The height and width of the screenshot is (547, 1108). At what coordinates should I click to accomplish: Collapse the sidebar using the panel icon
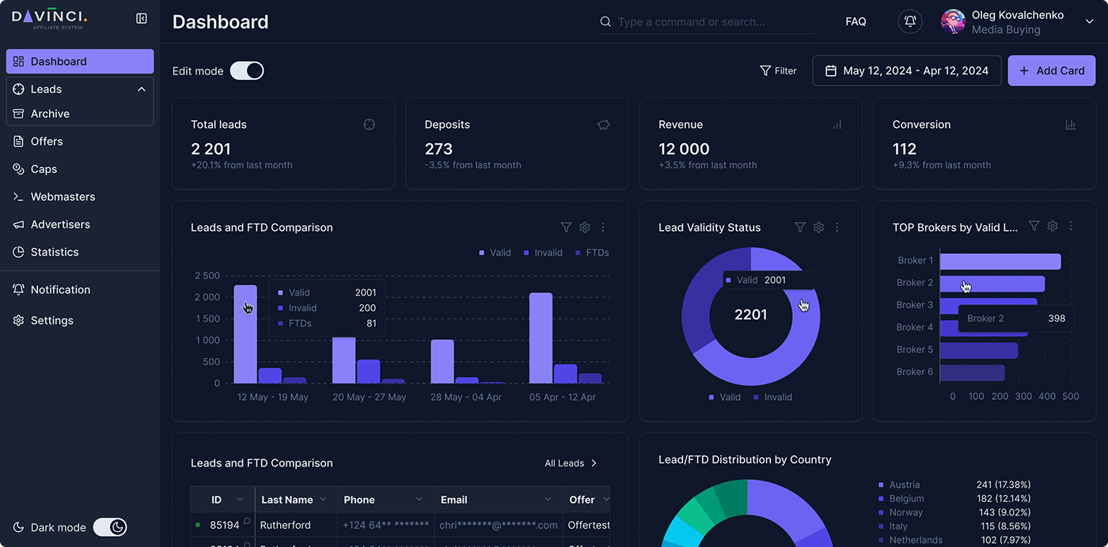click(142, 18)
